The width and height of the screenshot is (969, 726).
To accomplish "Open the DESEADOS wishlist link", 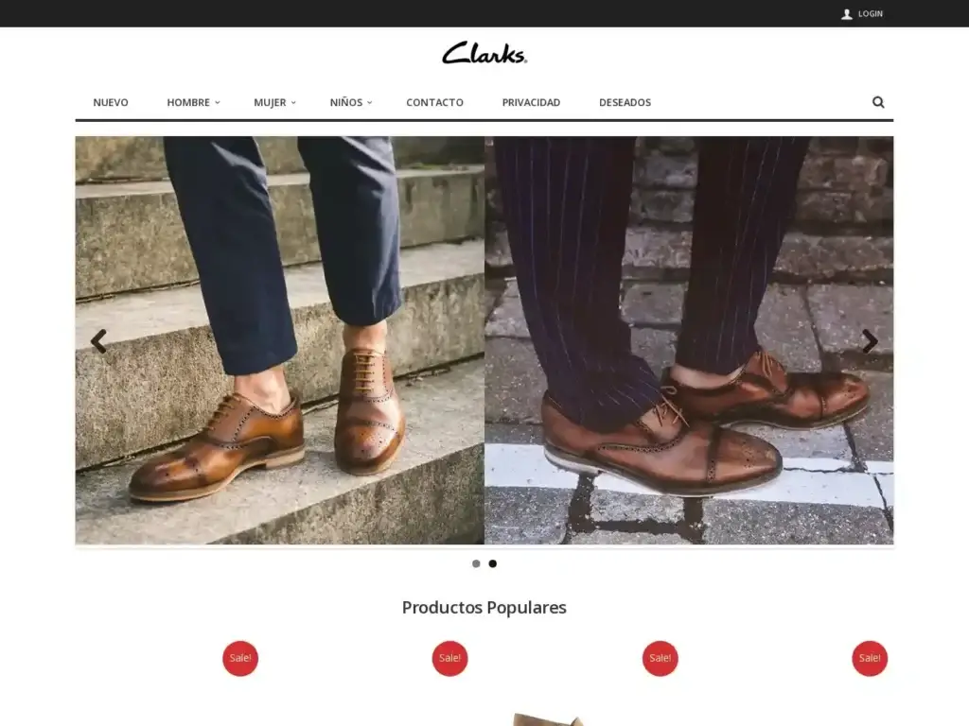I will click(625, 102).
